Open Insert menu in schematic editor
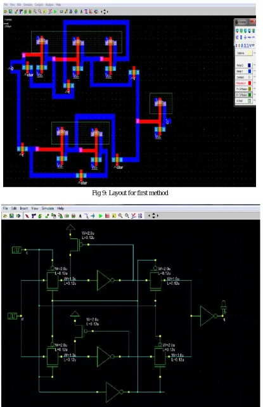This screenshot has height=407, width=263. click(24, 209)
